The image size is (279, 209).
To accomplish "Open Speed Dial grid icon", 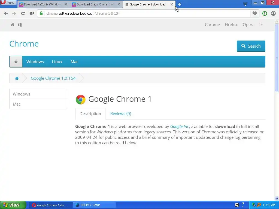I will click(32, 14).
